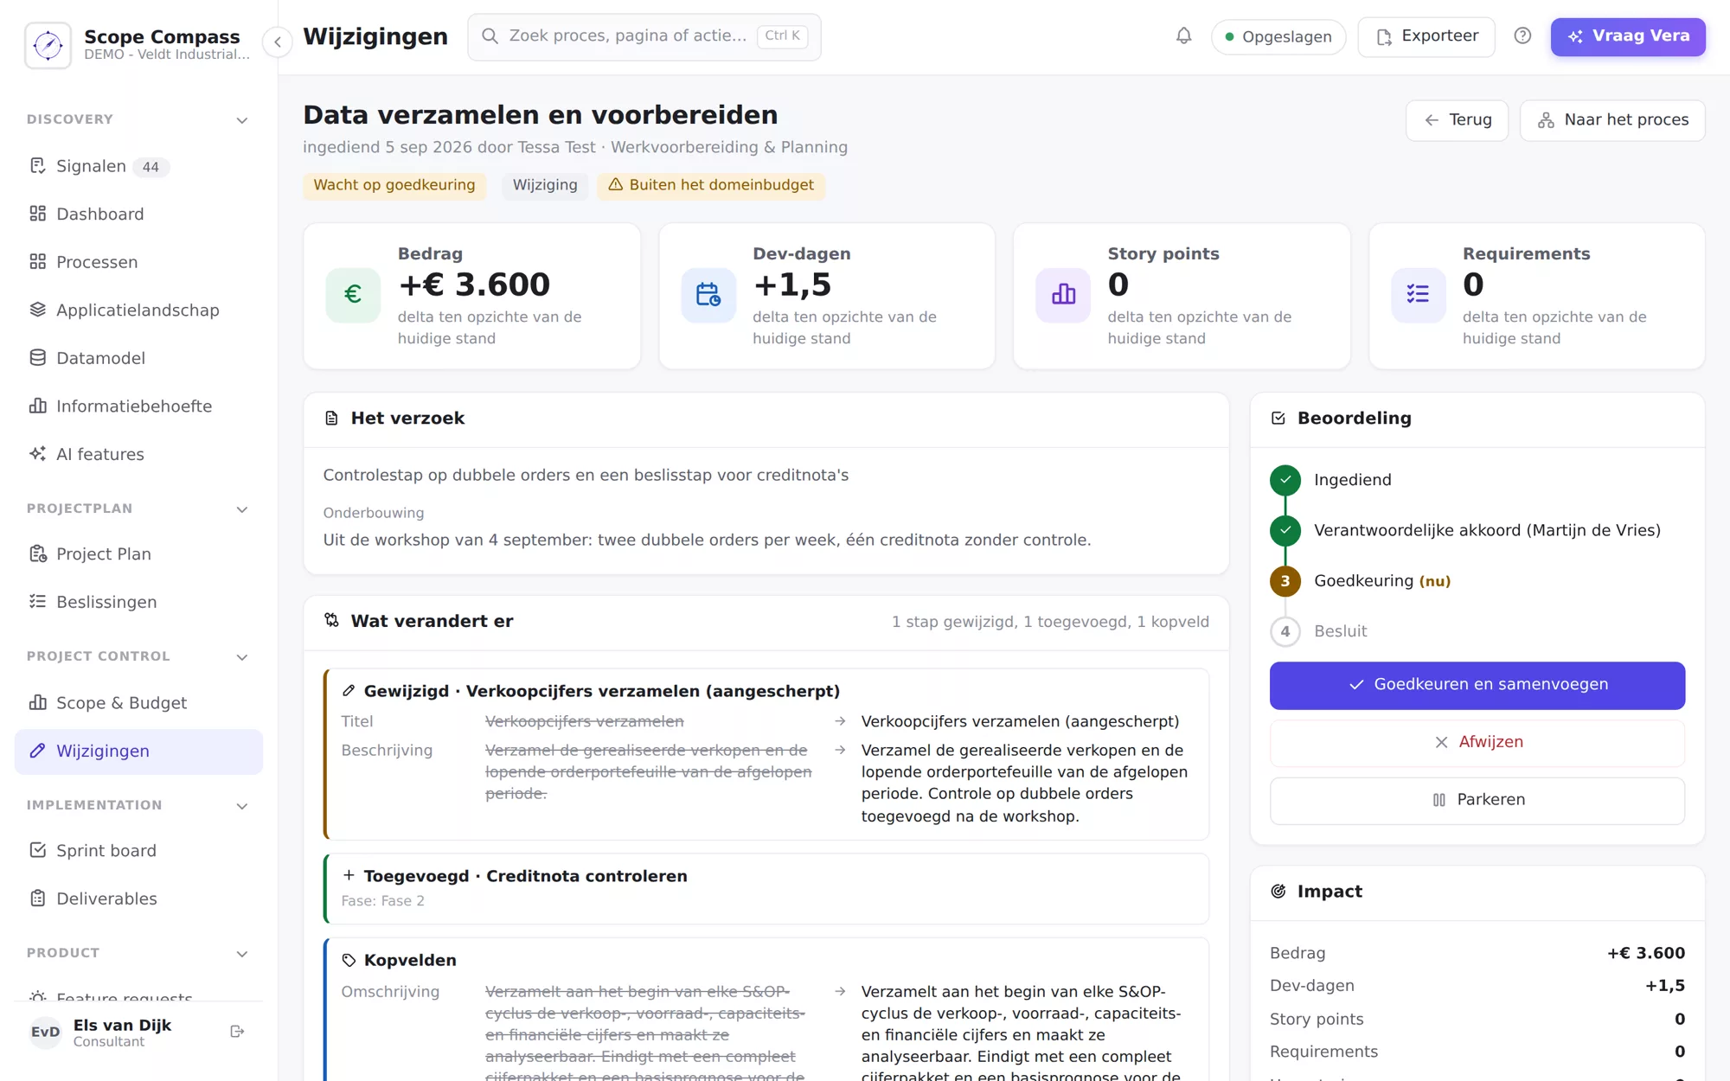1730x1081 pixels.
Task: Click the Wacht op goedkeuring badge
Action: [x=394, y=185]
